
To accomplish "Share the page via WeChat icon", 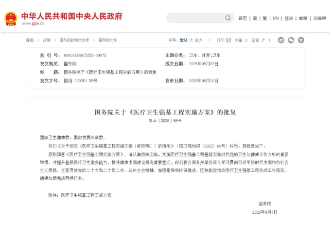I will [291, 40].
